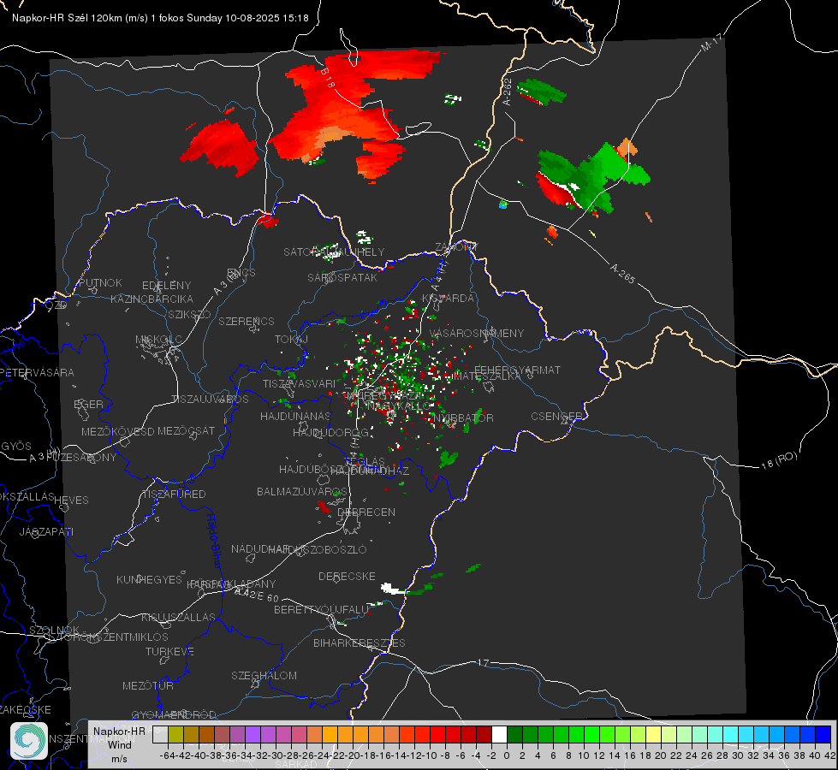
Task: Click the KISVÁRDA town label
Action: (448, 299)
